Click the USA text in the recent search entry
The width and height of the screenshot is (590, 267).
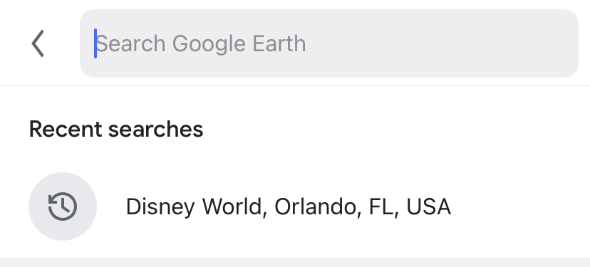[x=428, y=206]
